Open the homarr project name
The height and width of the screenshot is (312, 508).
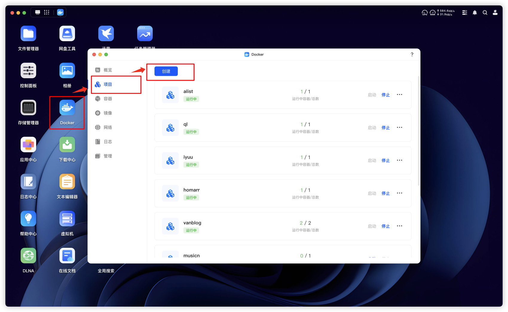pos(192,190)
